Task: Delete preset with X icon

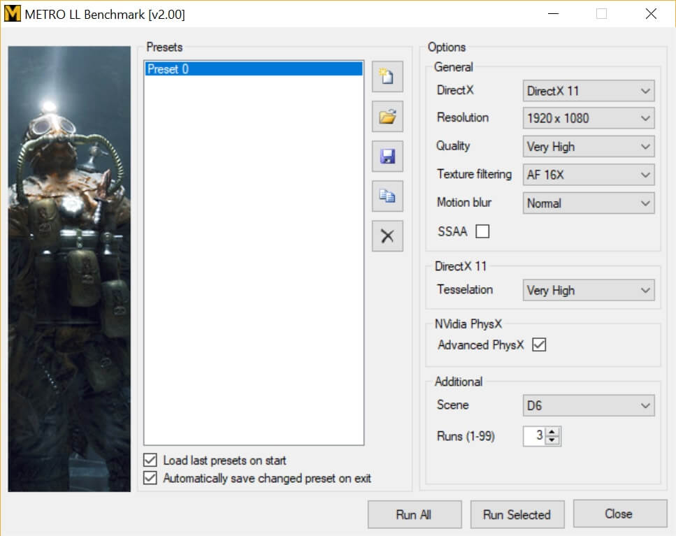Action: tap(387, 236)
